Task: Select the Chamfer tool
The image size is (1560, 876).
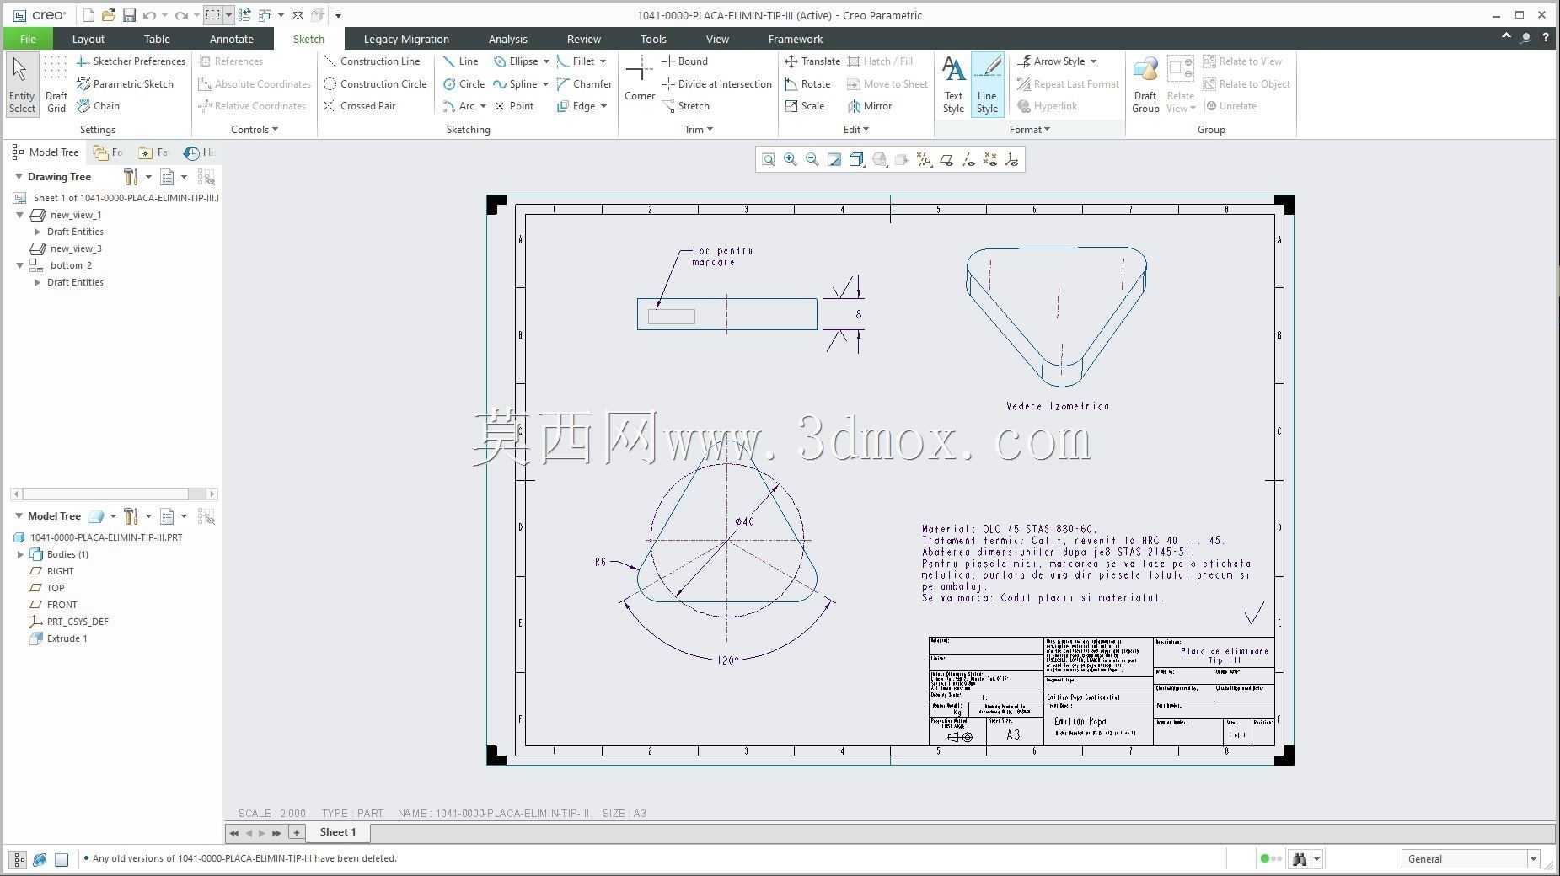Action: pyautogui.click(x=584, y=84)
